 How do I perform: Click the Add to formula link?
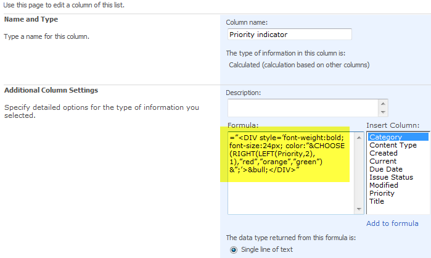[x=392, y=223]
